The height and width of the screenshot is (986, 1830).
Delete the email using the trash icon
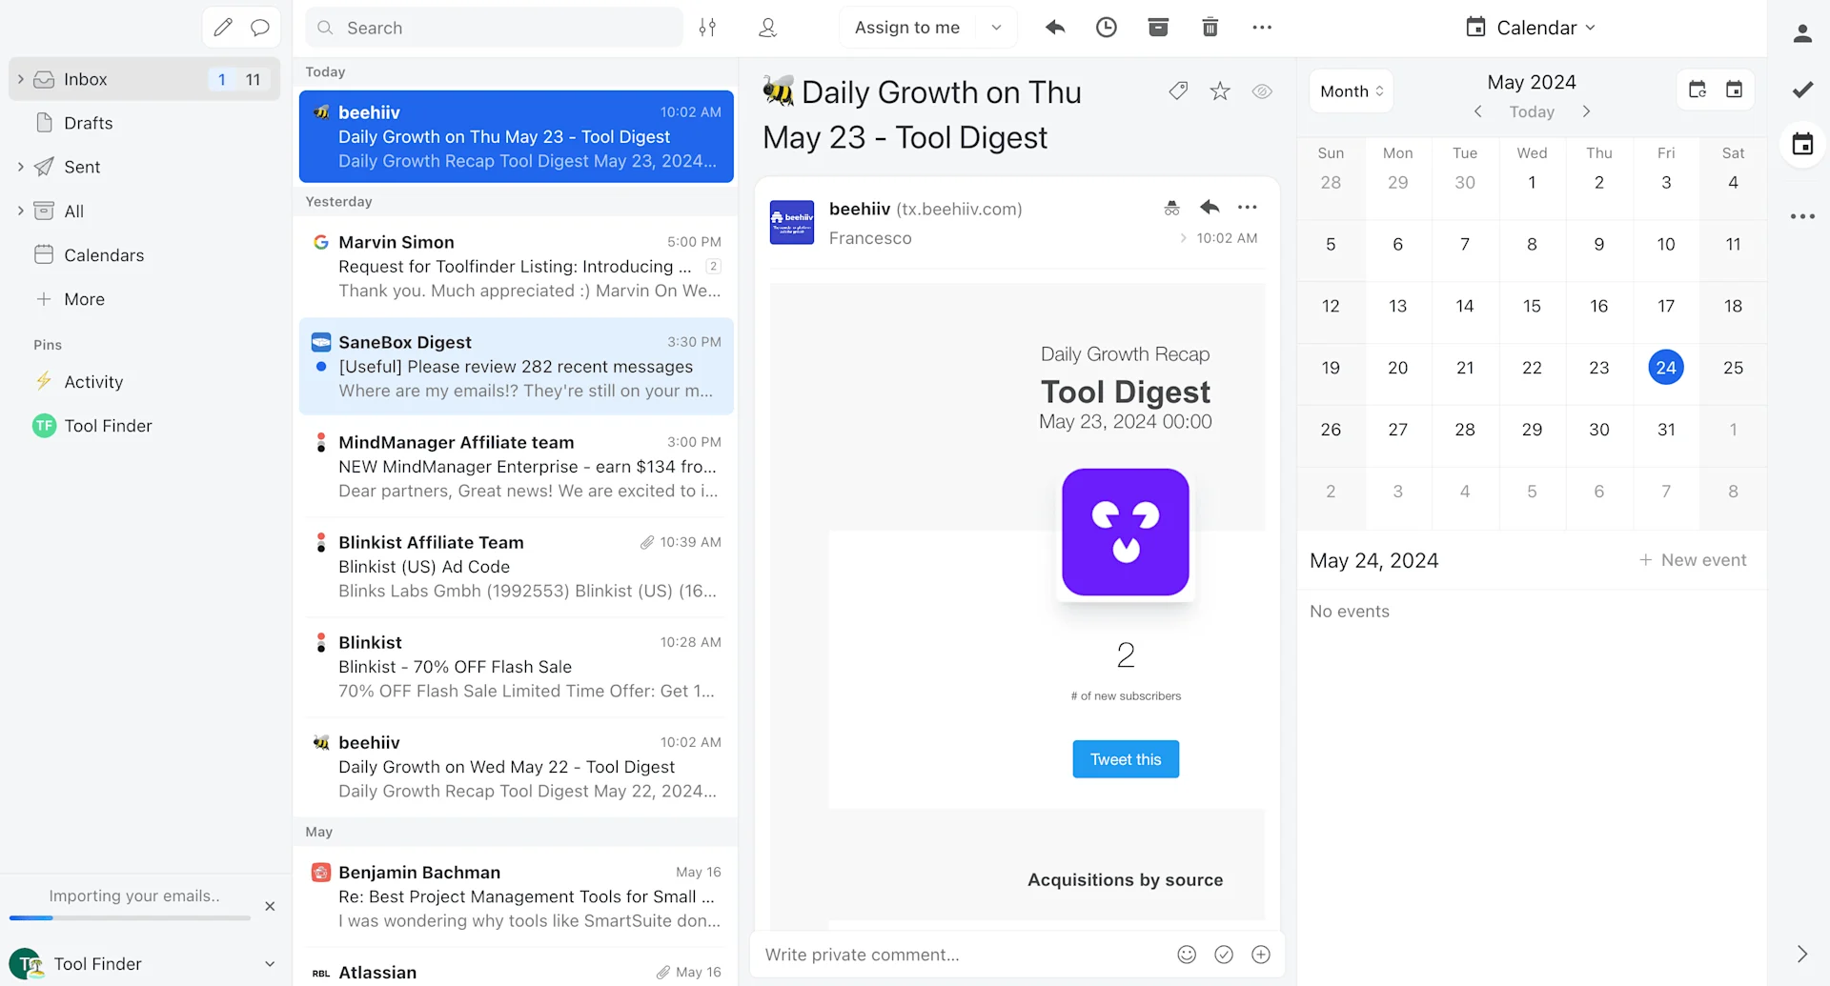tap(1210, 27)
